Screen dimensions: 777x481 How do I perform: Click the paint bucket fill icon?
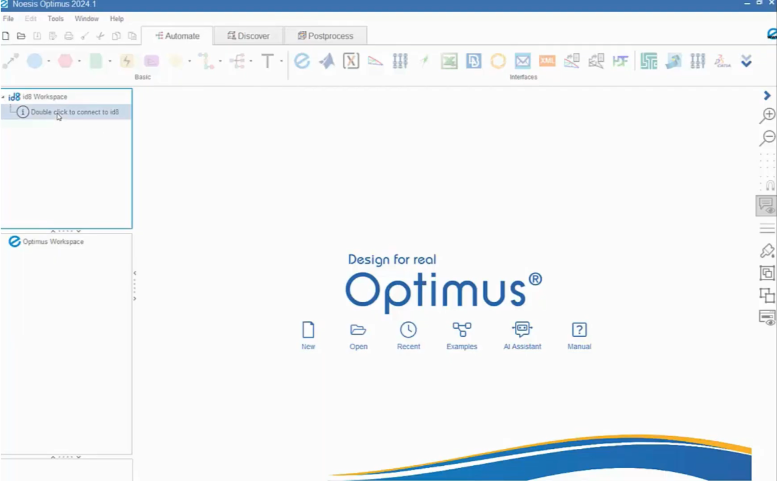[x=767, y=251]
